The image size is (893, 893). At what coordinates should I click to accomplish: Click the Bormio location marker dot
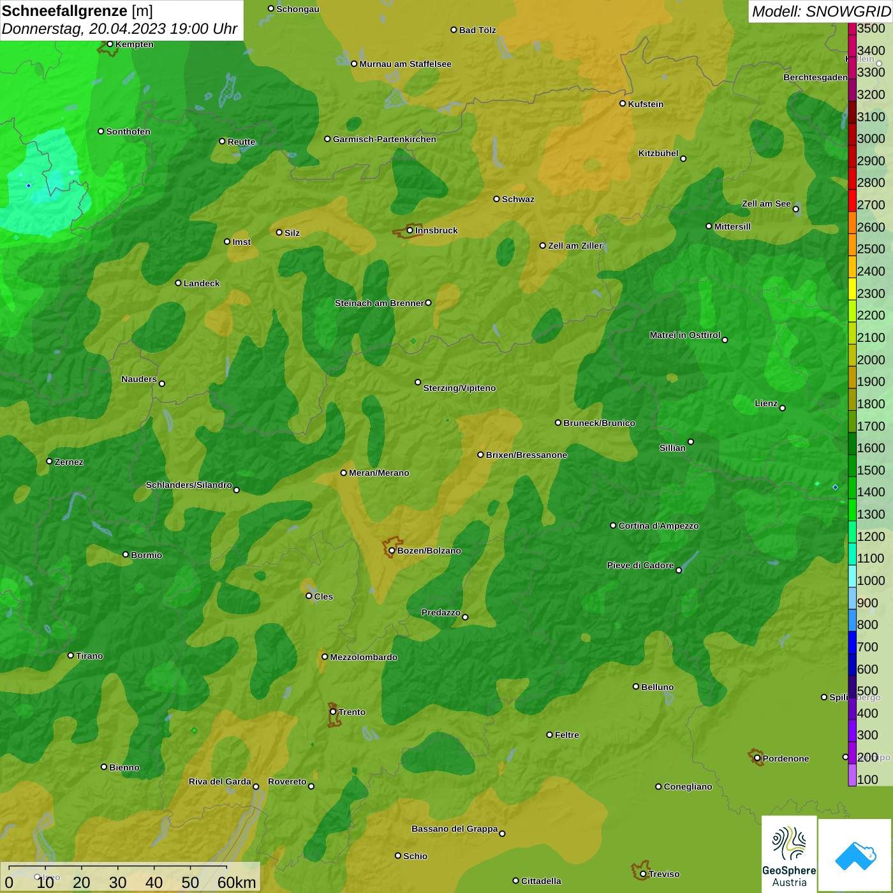(x=126, y=554)
